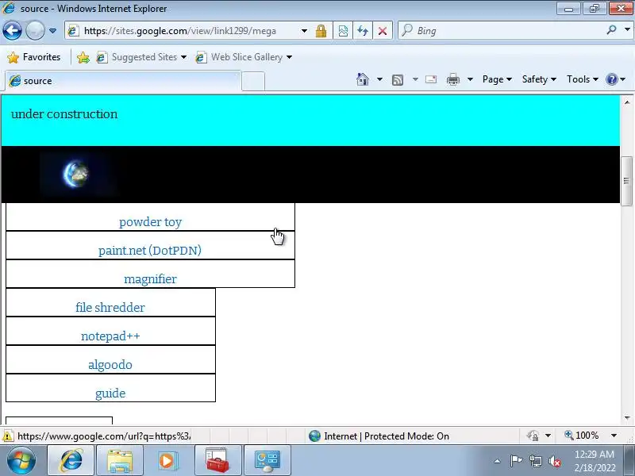Click the Read Mail icon
Image resolution: width=635 pixels, height=476 pixels.
pyautogui.click(x=431, y=79)
